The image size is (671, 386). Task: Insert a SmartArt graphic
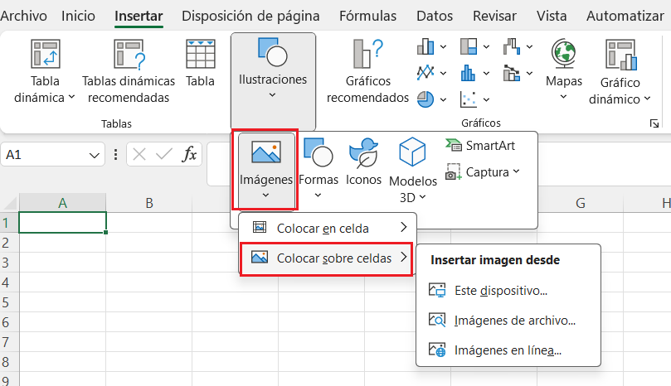tap(479, 146)
